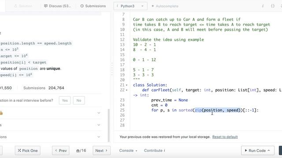Open the Submissions tab

pyautogui.click(x=93, y=6)
